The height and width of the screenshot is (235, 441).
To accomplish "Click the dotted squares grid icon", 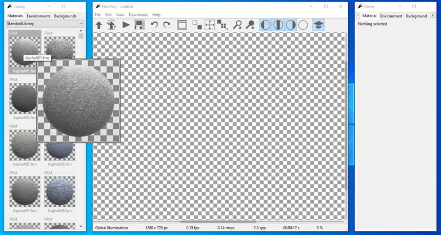I will pyautogui.click(x=223, y=25).
